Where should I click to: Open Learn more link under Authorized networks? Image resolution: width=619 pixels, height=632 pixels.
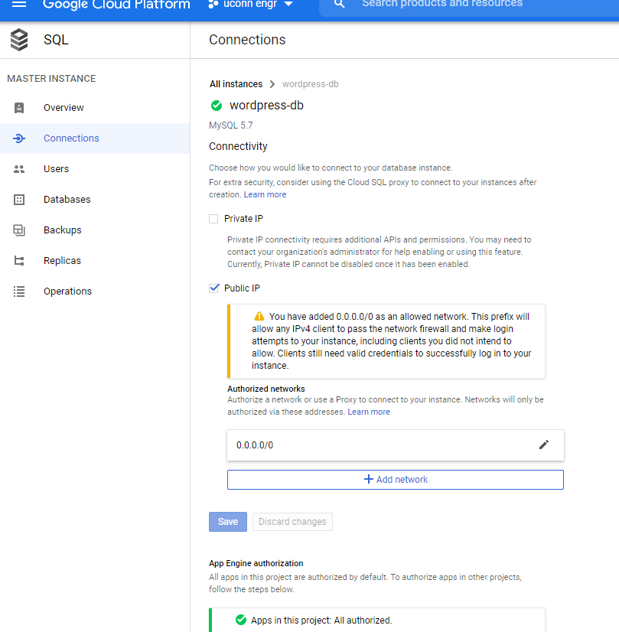pyautogui.click(x=369, y=412)
